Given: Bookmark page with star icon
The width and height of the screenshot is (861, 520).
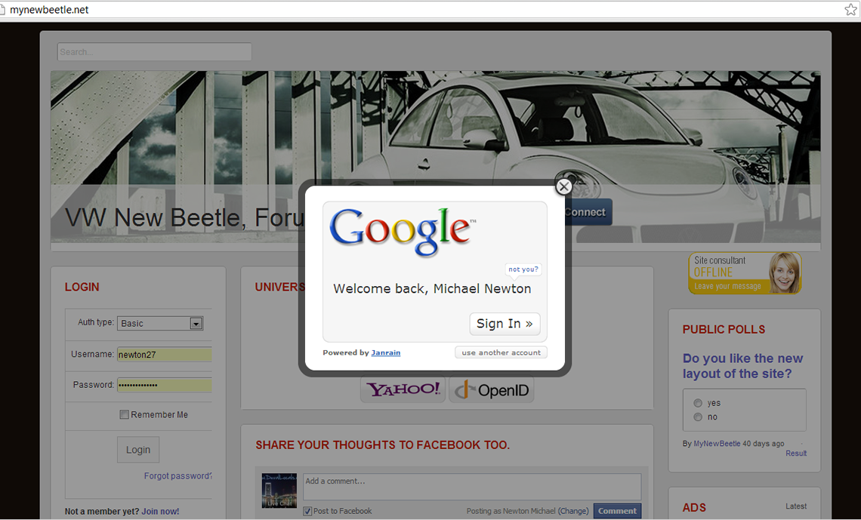Looking at the screenshot, I should point(850,9).
